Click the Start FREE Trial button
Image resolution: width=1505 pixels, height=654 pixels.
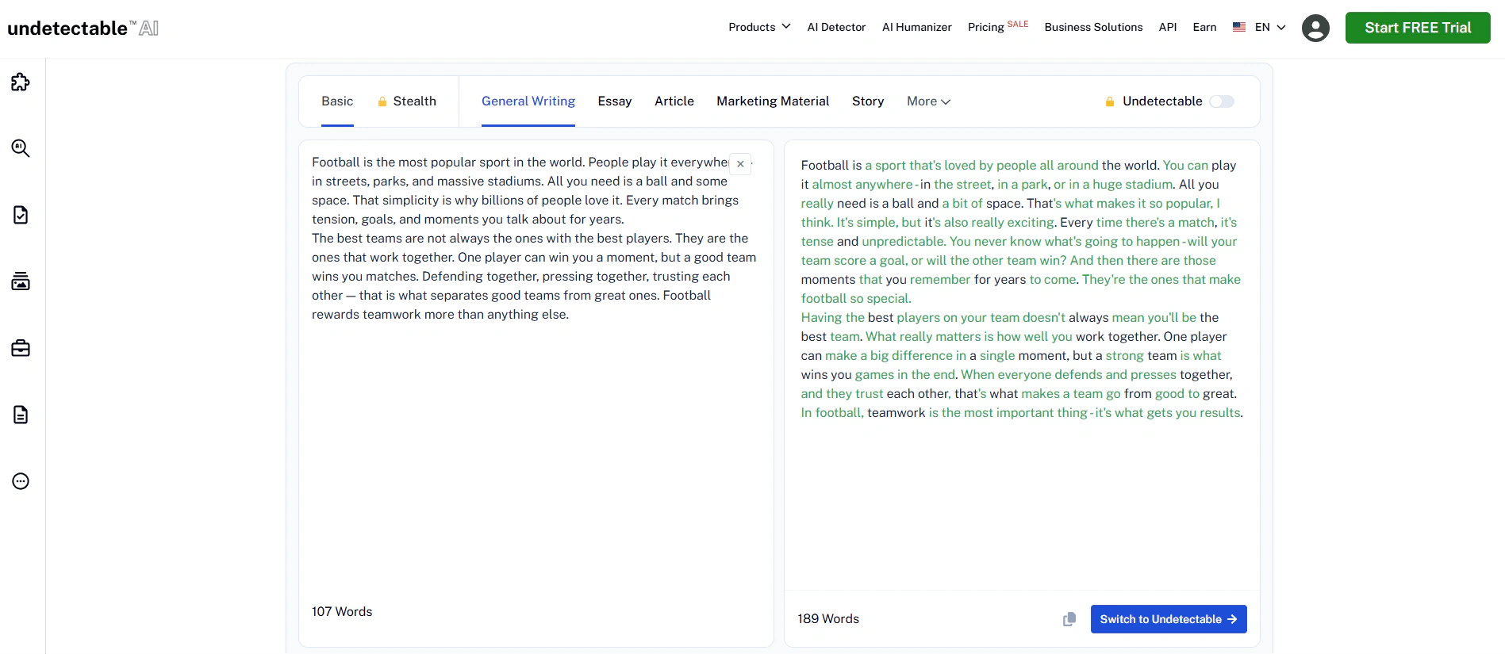1418,28
